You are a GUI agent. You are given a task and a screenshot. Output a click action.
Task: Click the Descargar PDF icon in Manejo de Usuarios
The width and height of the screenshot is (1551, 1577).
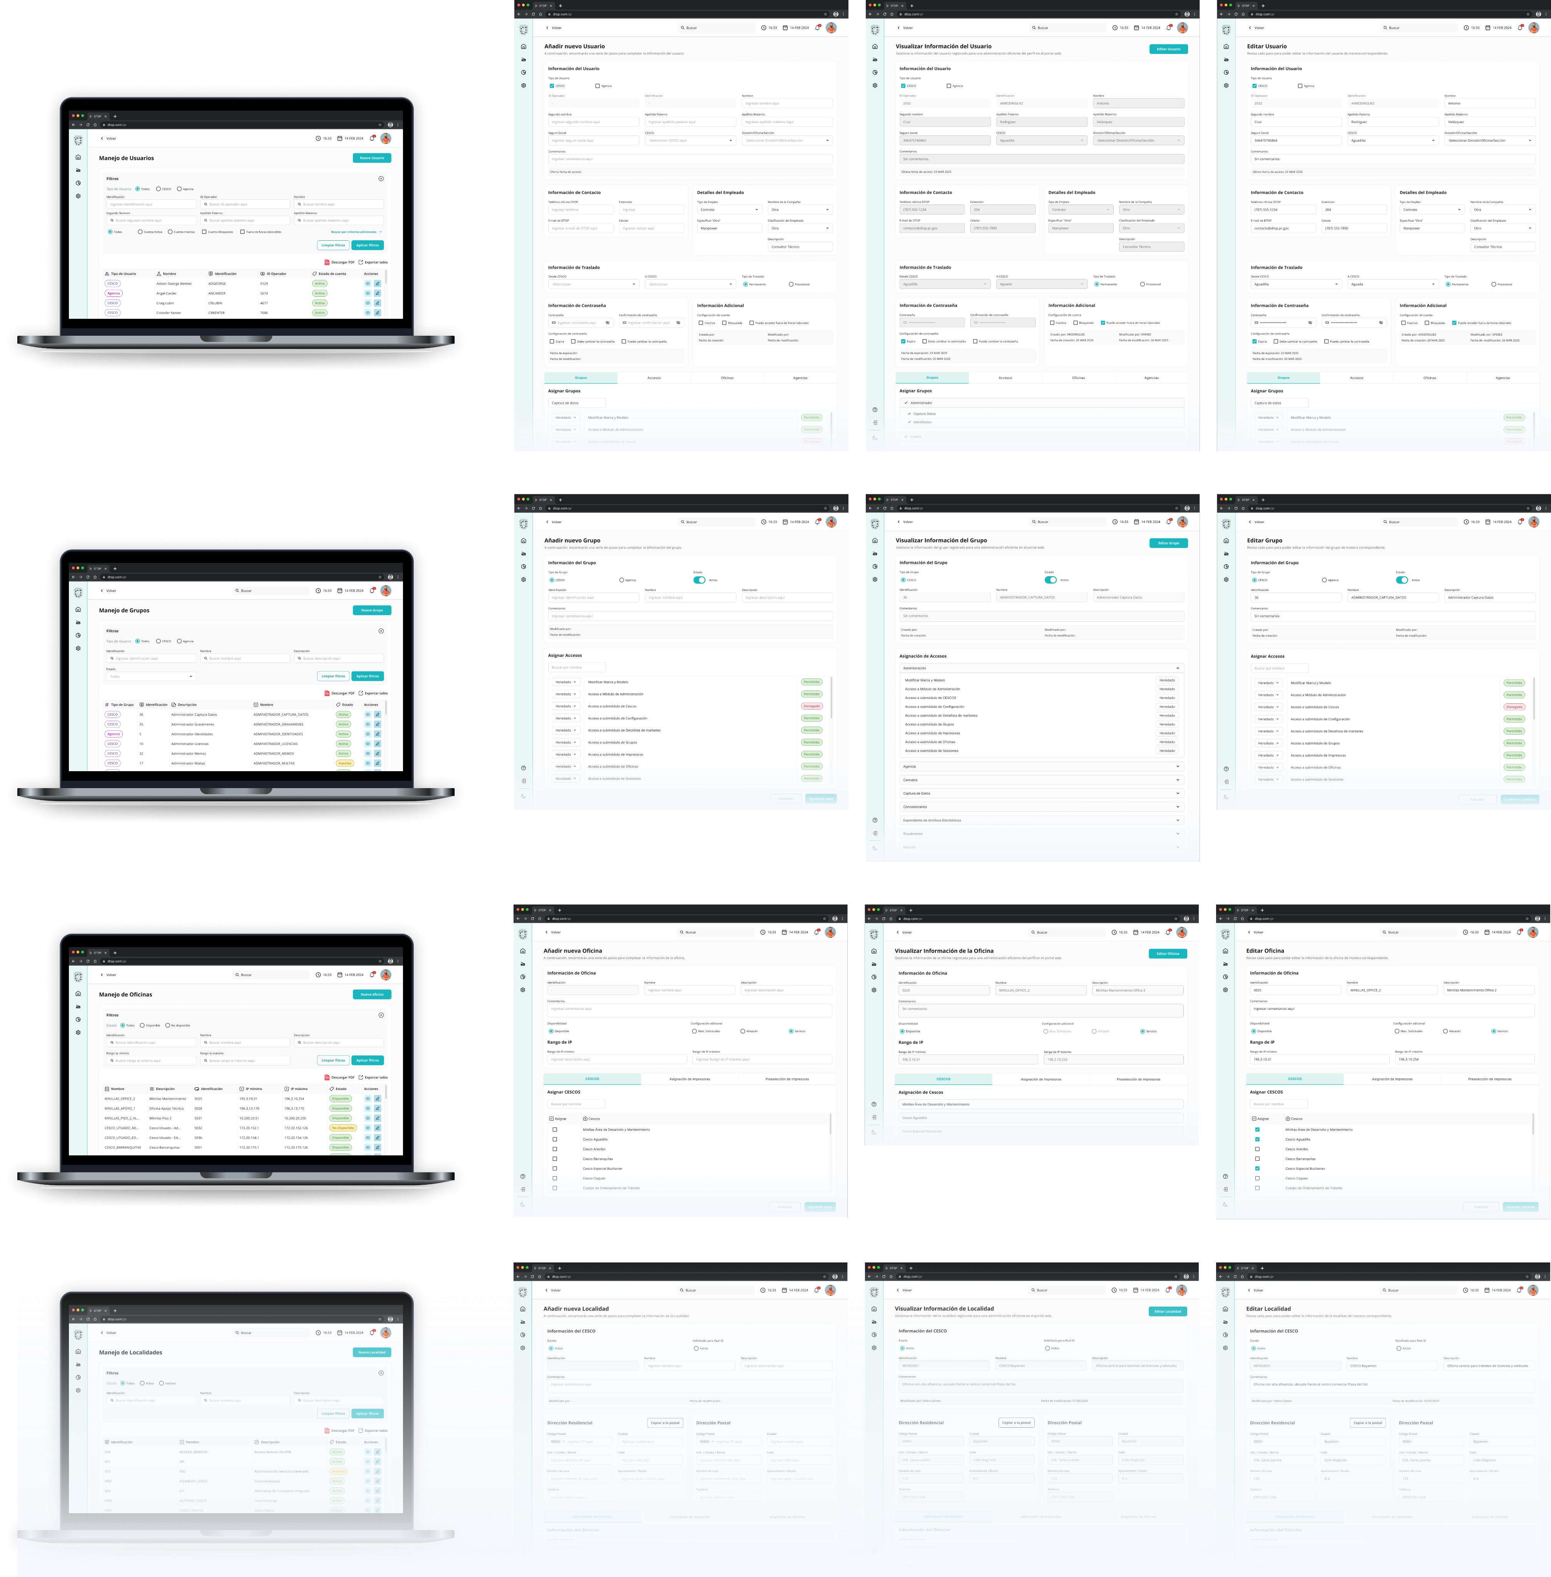[327, 262]
